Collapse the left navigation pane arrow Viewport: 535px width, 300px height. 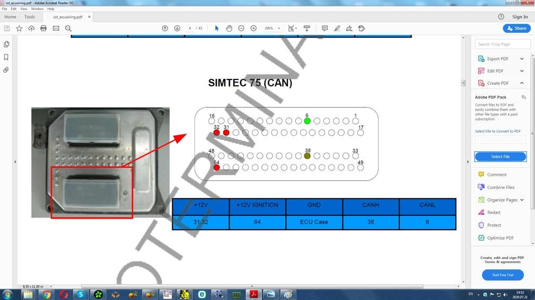[15, 162]
